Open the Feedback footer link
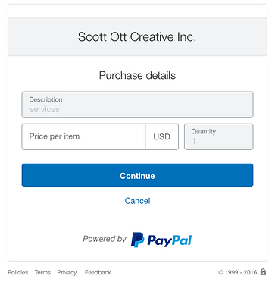Image resolution: width=275 pixels, height=282 pixels. 98,272
